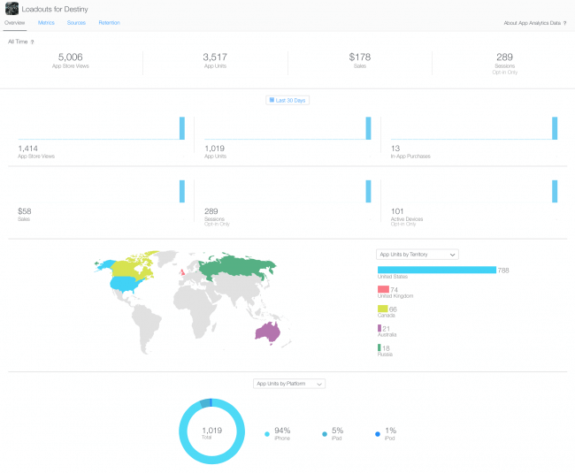The height and width of the screenshot is (473, 575).
Task: Open the $58 Sales chart
Action: coord(101,201)
